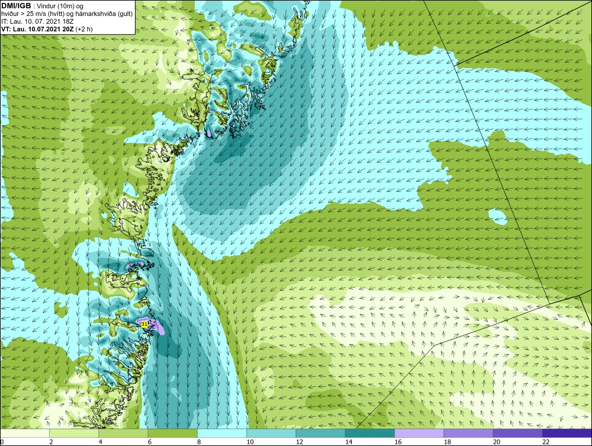Click the 'hviður > 25 m/s (hvítt)' text line

[67, 14]
